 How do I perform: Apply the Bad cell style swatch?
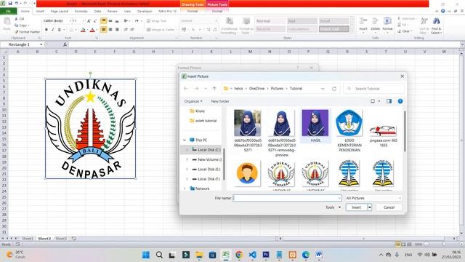302,21
